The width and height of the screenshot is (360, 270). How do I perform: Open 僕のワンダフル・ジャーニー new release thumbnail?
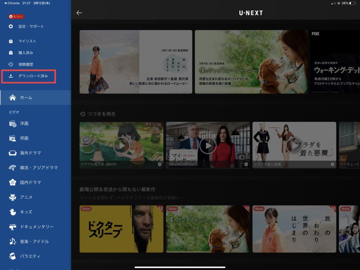coord(208,229)
